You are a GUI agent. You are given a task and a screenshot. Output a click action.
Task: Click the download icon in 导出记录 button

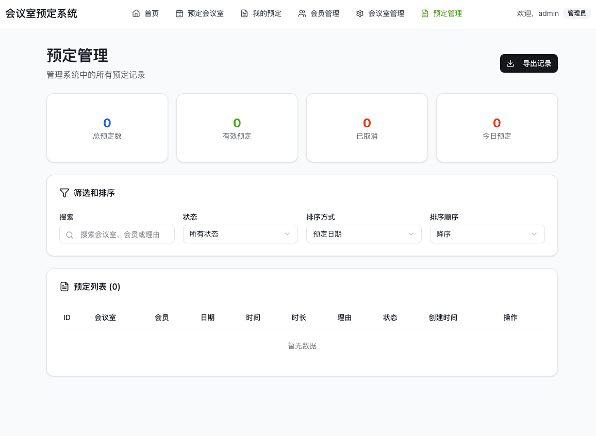point(510,63)
